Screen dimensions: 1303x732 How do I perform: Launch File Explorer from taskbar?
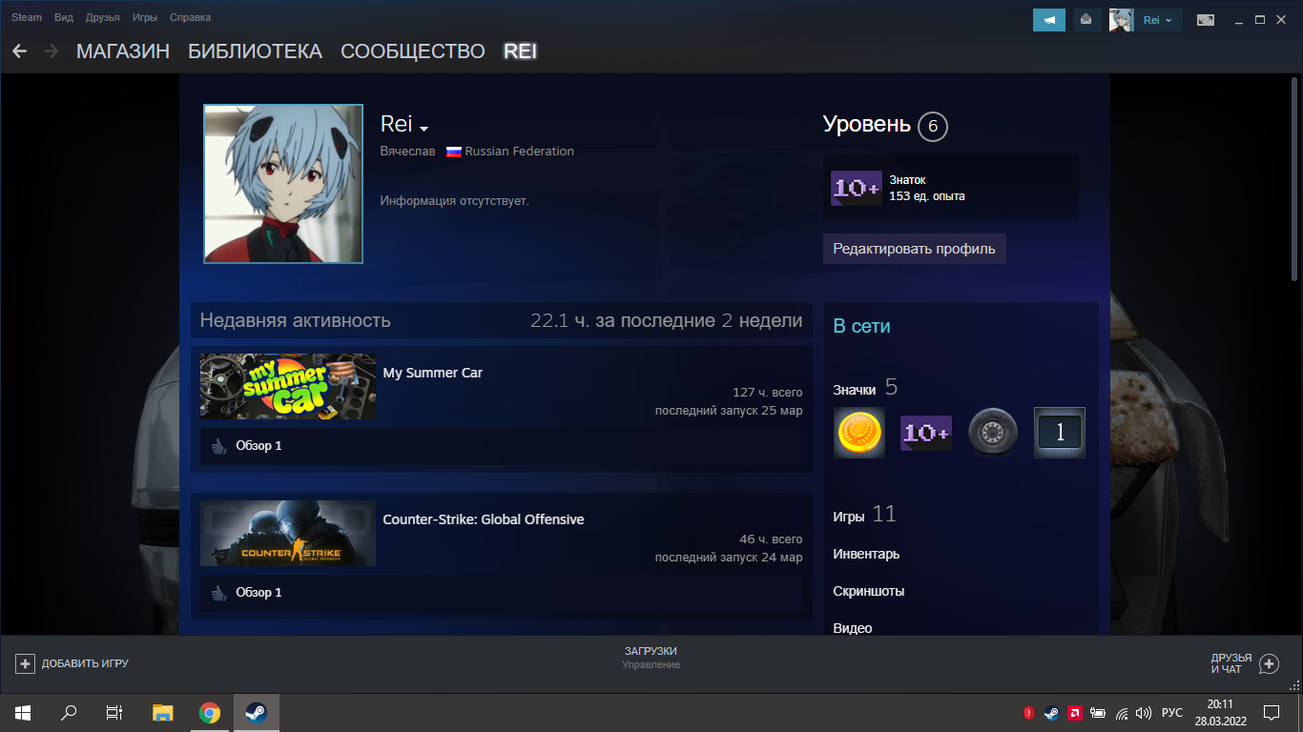[x=163, y=712]
